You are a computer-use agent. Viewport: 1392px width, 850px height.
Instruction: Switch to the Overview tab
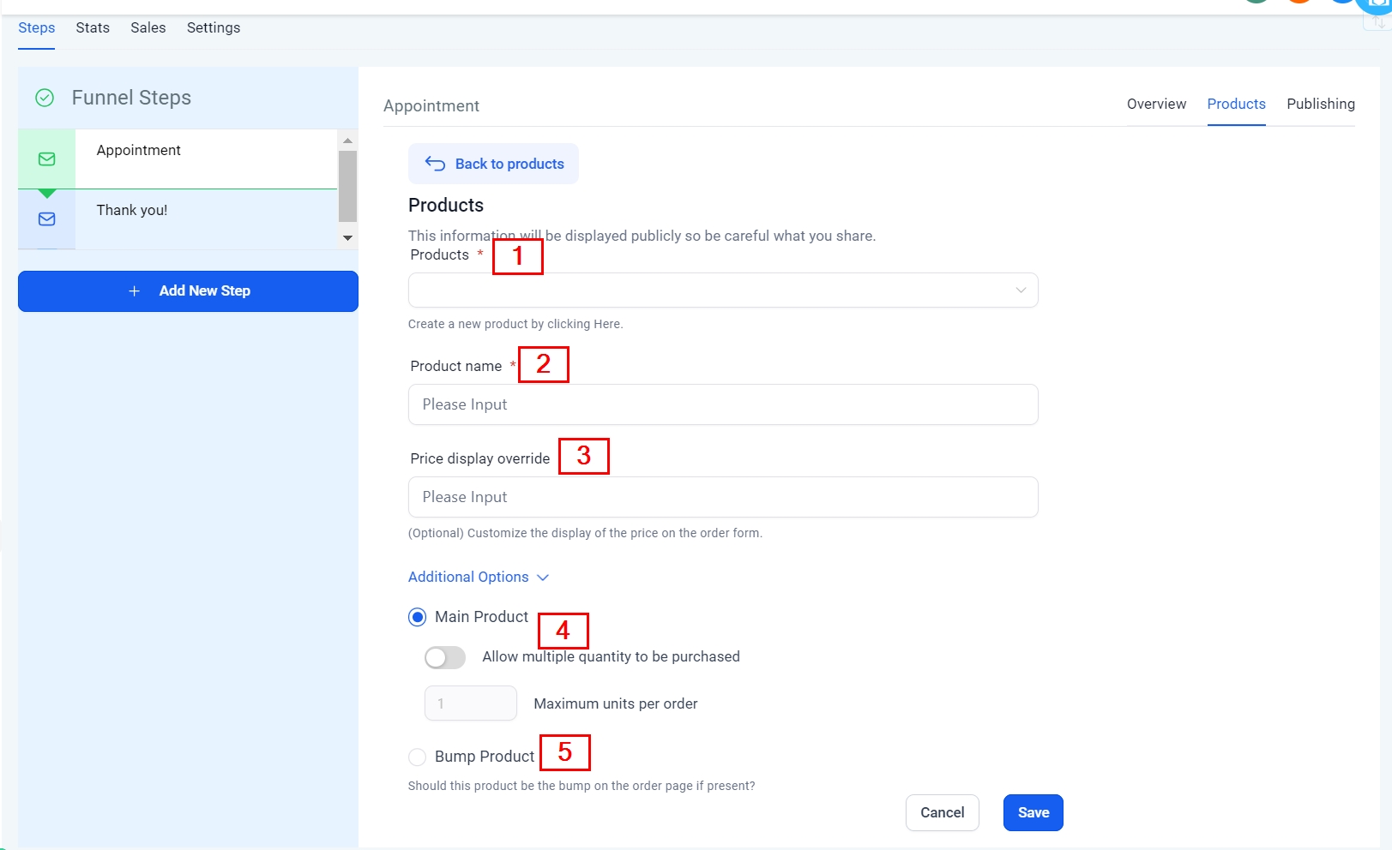click(1156, 104)
